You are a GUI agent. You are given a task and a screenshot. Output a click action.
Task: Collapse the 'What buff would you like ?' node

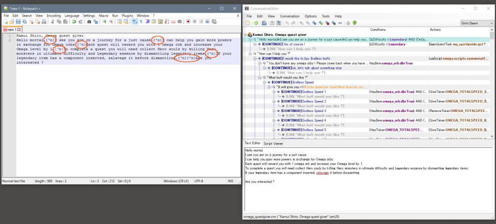click(x=260, y=77)
